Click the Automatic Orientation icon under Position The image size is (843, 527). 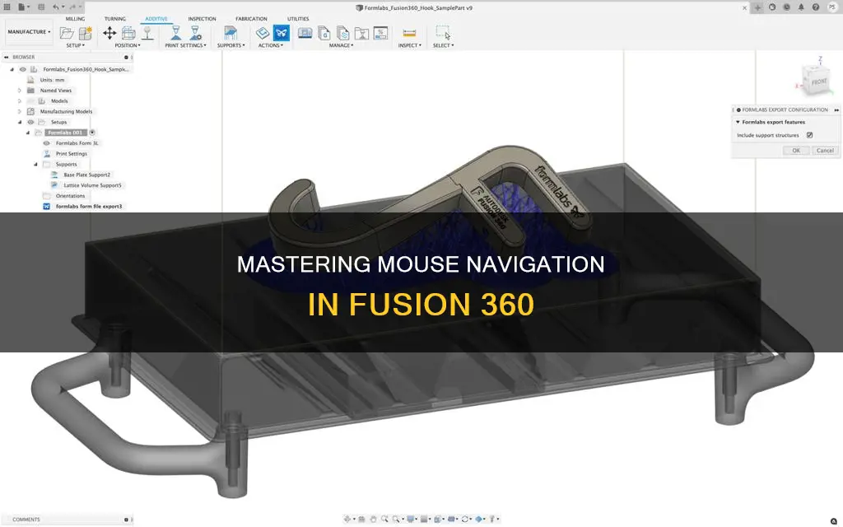tap(128, 33)
